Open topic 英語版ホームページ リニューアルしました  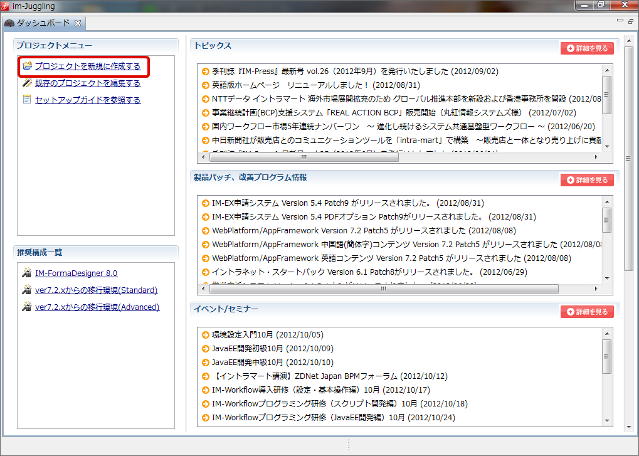pos(316,85)
